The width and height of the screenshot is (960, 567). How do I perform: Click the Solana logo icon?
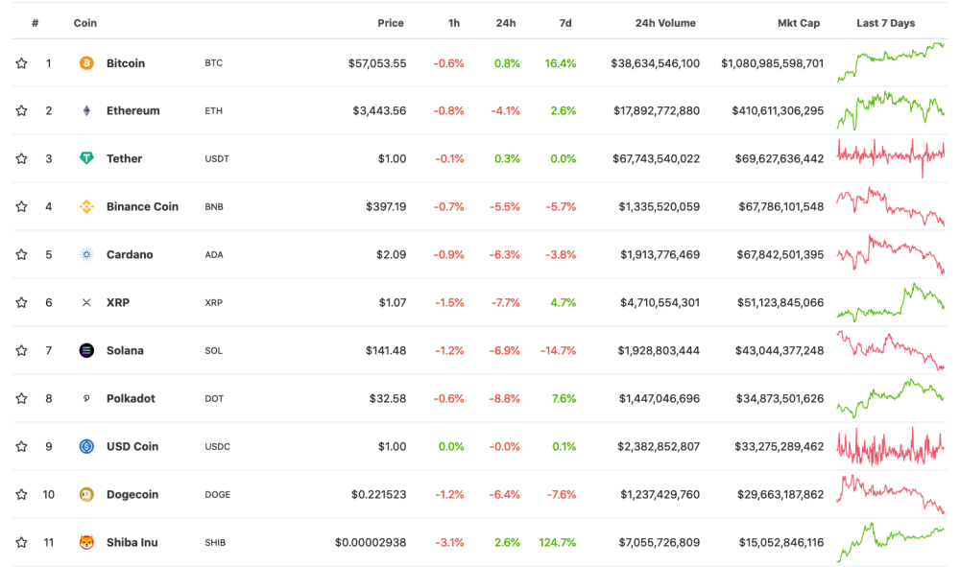point(86,350)
